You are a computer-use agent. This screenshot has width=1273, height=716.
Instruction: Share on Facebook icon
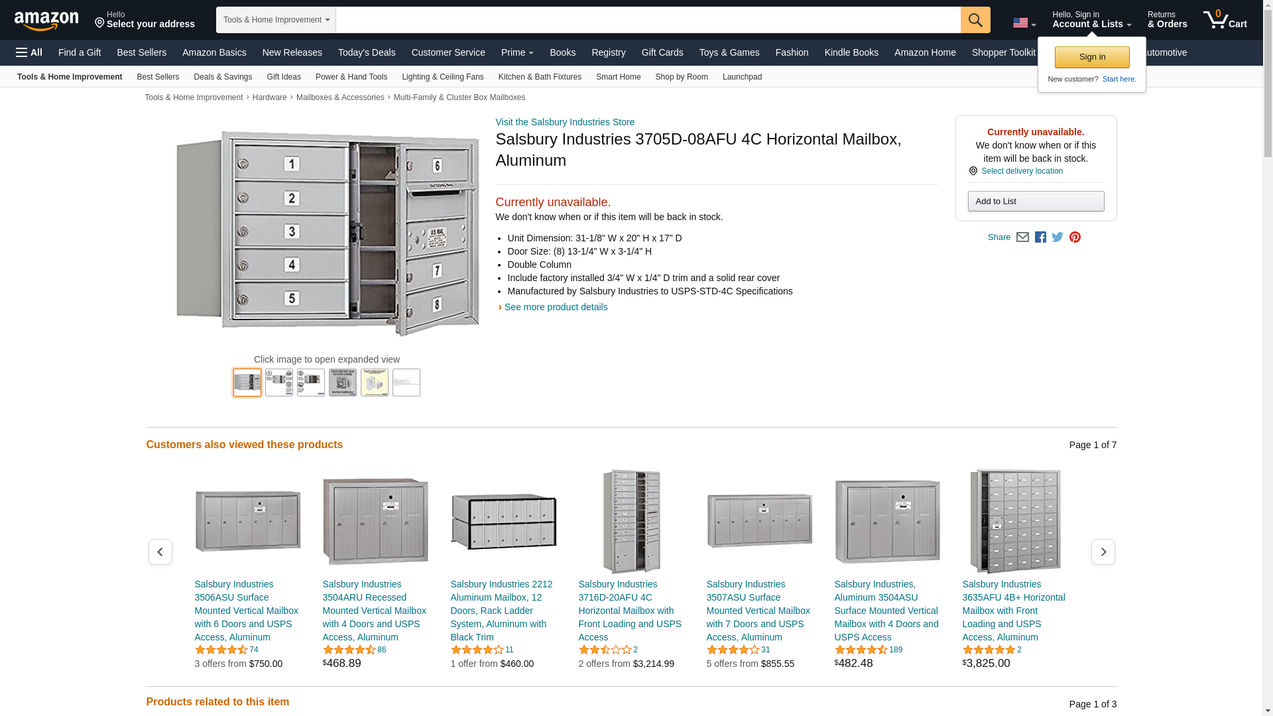click(1040, 237)
